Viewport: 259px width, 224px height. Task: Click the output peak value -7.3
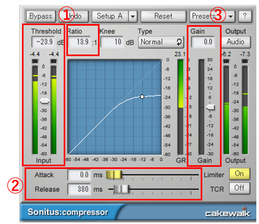245,54
